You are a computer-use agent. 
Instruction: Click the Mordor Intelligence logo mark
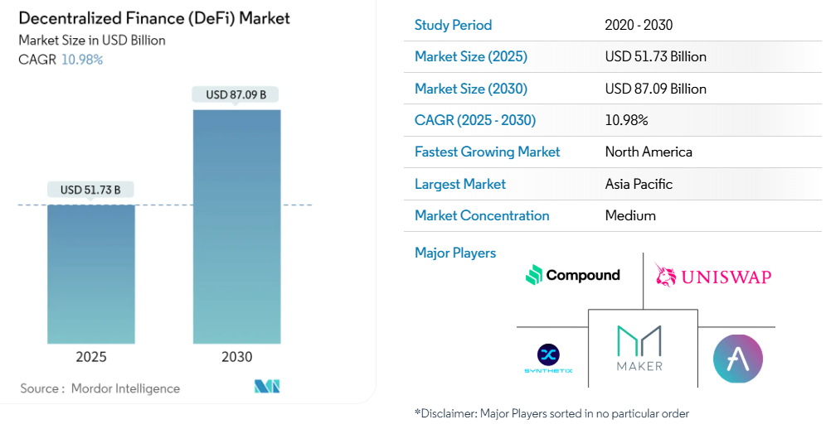(x=267, y=387)
